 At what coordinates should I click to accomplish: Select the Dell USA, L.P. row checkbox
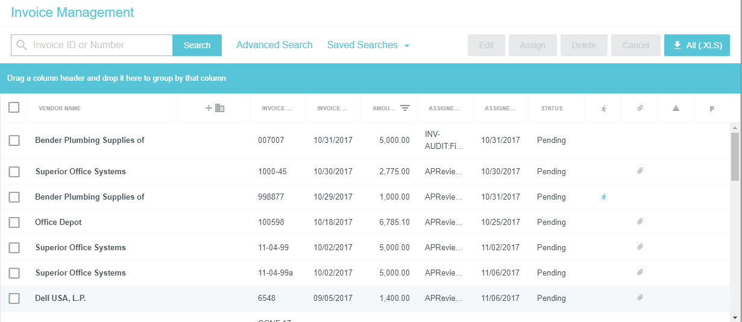[x=14, y=298]
